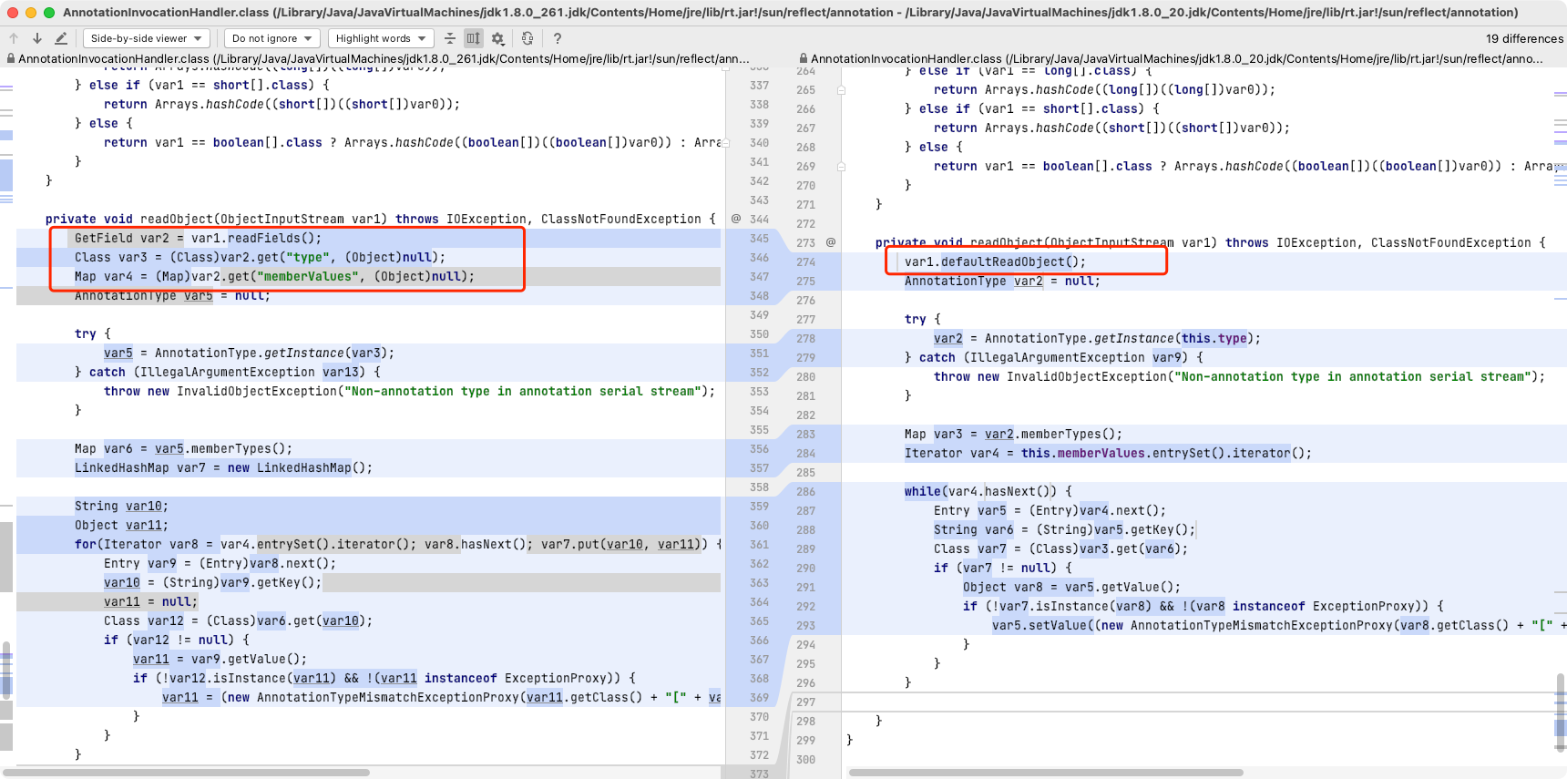Click 'Iterator var4' line in right pane
1567x779 pixels.
pyautogui.click(x=1108, y=453)
